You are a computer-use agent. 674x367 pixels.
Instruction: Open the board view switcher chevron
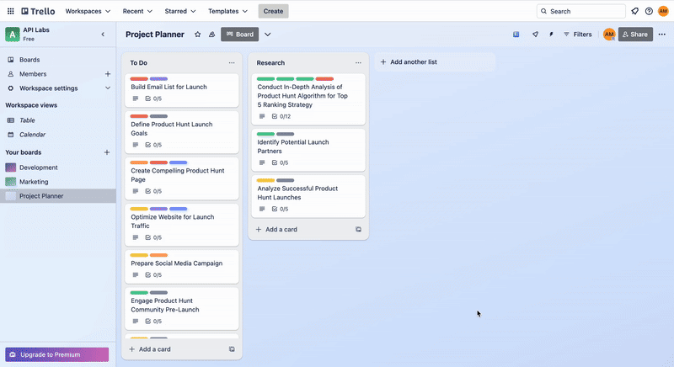[x=268, y=35]
